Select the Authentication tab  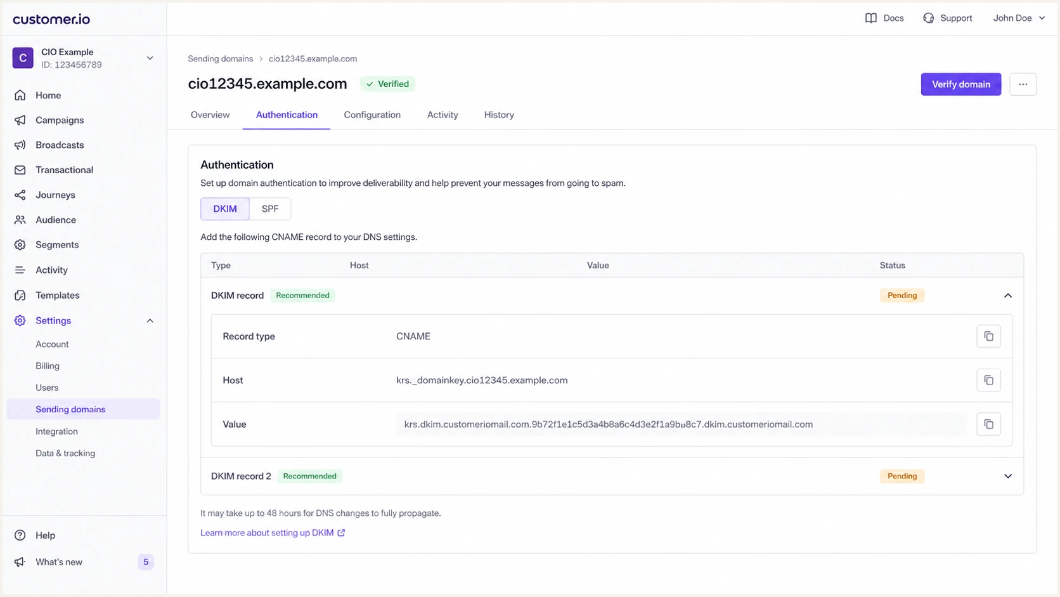click(287, 115)
